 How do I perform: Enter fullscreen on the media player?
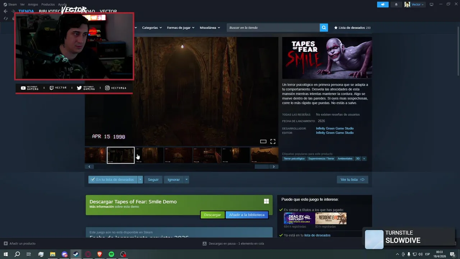click(x=273, y=141)
